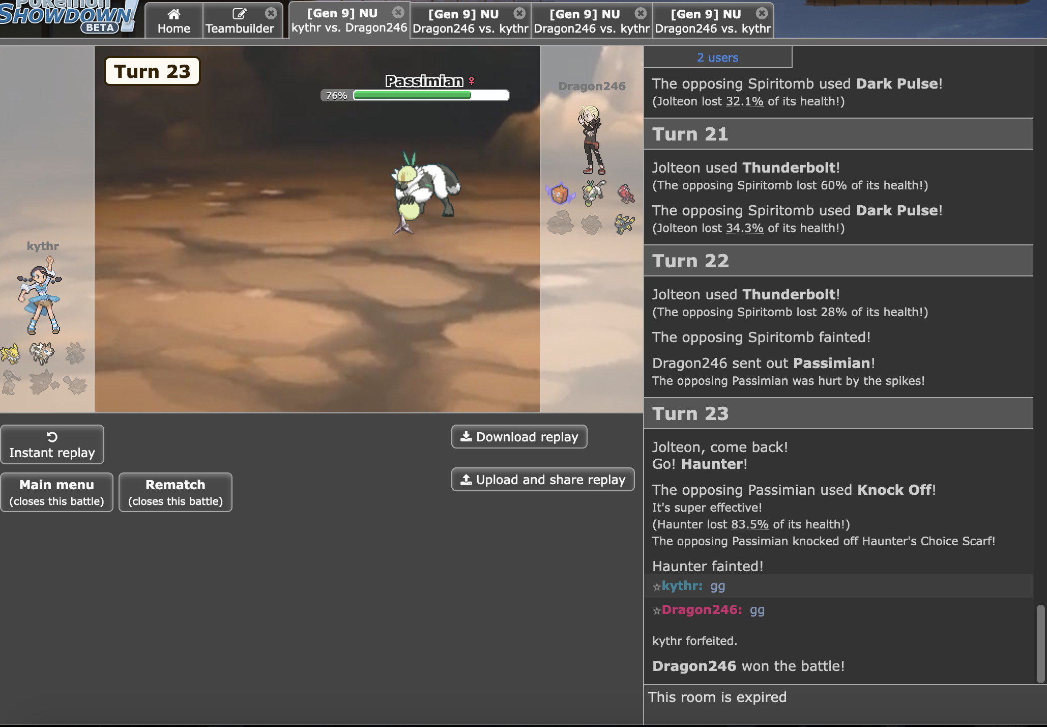Image resolution: width=1047 pixels, height=727 pixels.
Task: Click Main menu to close this battle
Action: 56,492
